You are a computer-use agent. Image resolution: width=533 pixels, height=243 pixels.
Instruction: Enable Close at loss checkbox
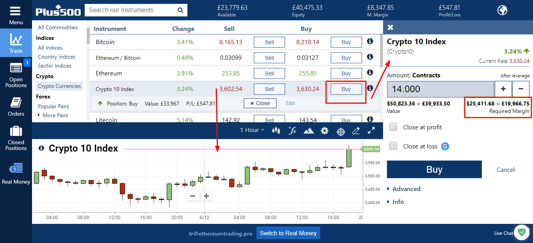(394, 146)
